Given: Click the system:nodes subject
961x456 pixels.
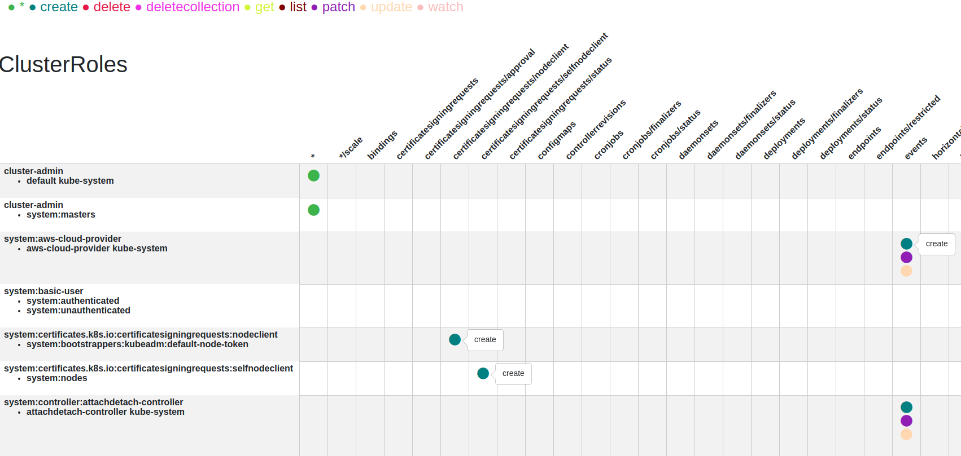Looking at the screenshot, I should 57,378.
